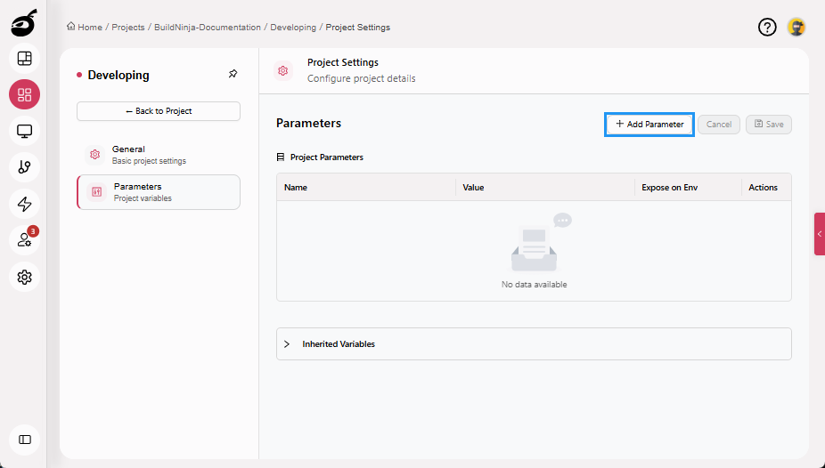825x468 pixels.
Task: Click the Save button
Action: click(769, 125)
